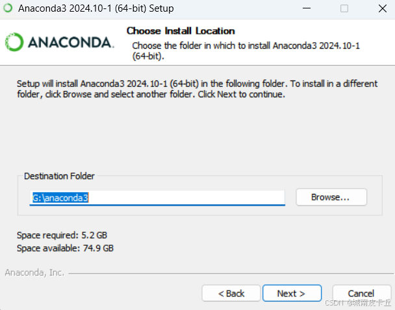Go to previous step with < Back
This screenshot has height=310, width=395.
click(x=231, y=293)
